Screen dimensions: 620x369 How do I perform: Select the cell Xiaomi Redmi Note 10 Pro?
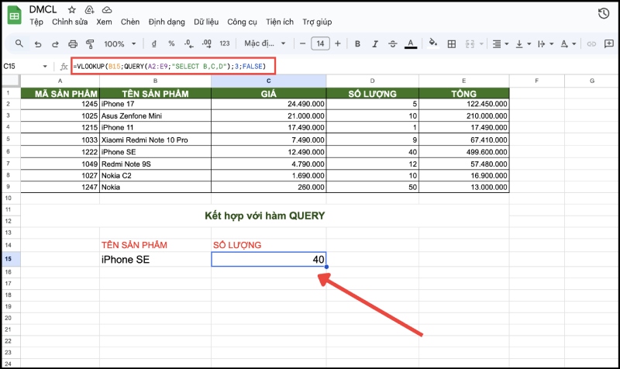click(x=156, y=140)
